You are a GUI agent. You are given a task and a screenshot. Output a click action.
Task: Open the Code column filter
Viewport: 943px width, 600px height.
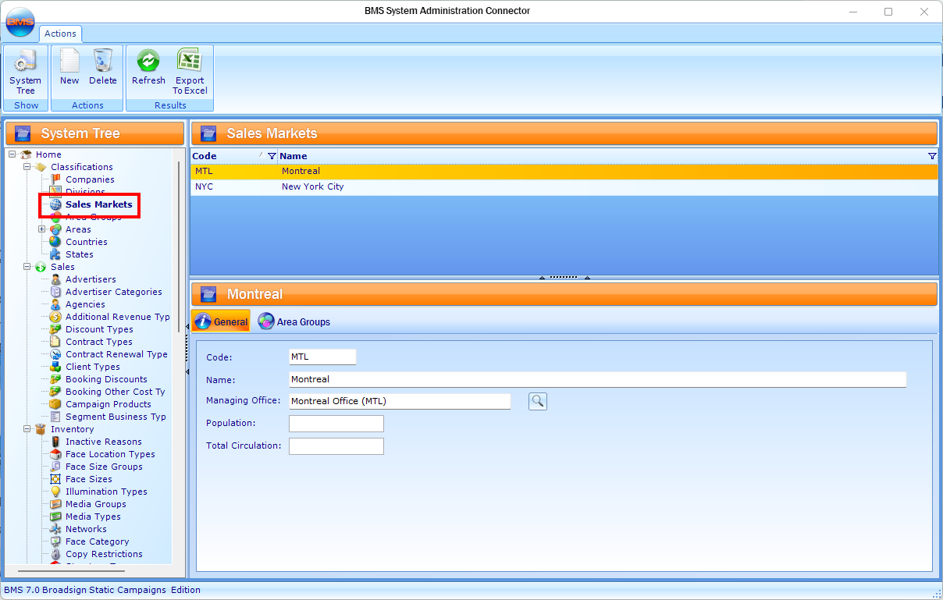pos(272,156)
